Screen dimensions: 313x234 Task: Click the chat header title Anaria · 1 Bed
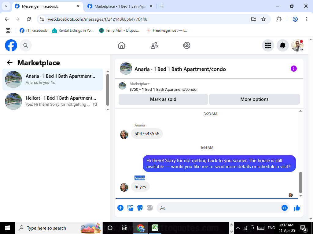pyautogui.click(x=180, y=69)
